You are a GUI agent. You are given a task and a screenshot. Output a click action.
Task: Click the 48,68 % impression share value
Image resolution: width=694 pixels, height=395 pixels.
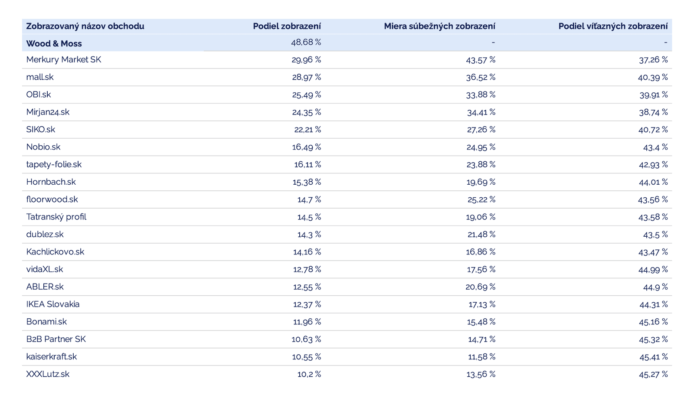coord(306,42)
